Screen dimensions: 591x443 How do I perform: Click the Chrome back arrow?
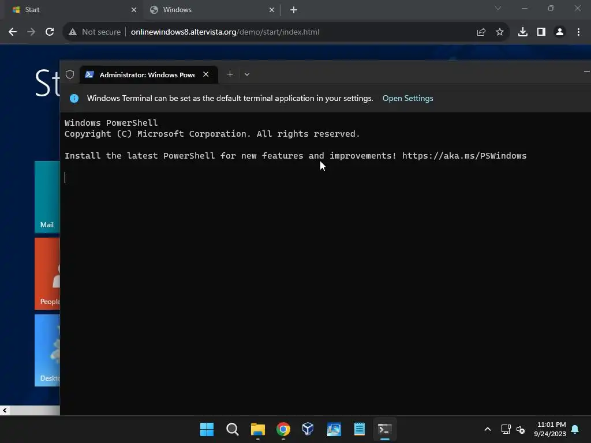point(13,32)
